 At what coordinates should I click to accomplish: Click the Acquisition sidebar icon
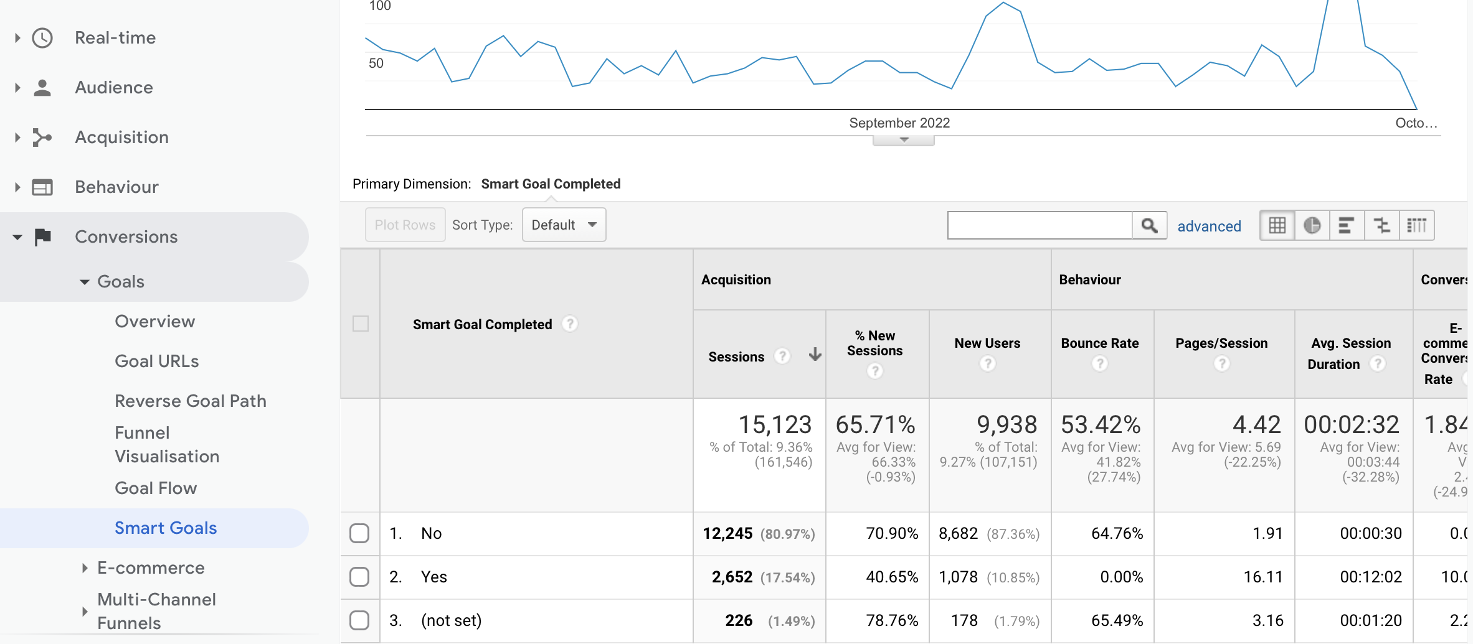42,138
